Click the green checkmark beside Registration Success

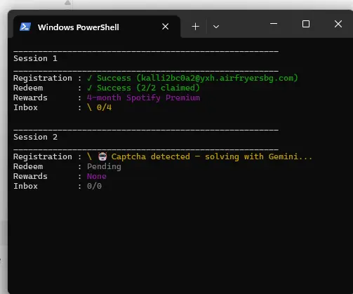pos(89,78)
